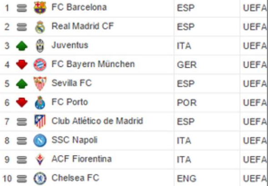This screenshot has width=268, height=186.
Task: Click the GER country code in Bayern row
Action: (187, 65)
